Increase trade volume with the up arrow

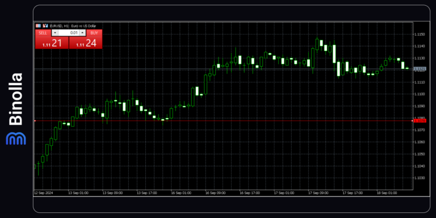point(82,33)
